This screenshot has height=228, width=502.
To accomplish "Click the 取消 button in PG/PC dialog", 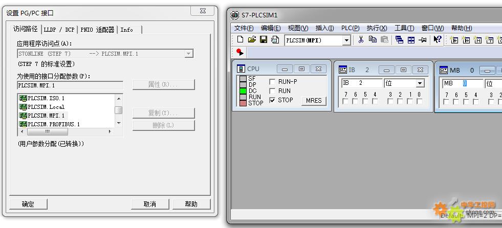I will coord(150,204).
